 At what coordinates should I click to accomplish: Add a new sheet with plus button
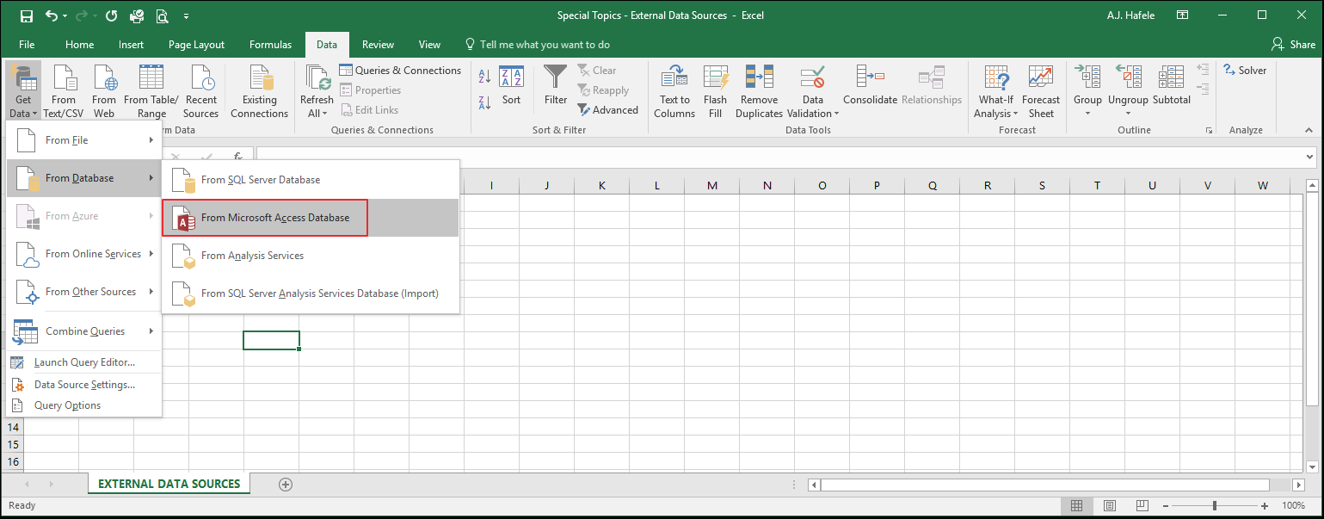click(286, 485)
